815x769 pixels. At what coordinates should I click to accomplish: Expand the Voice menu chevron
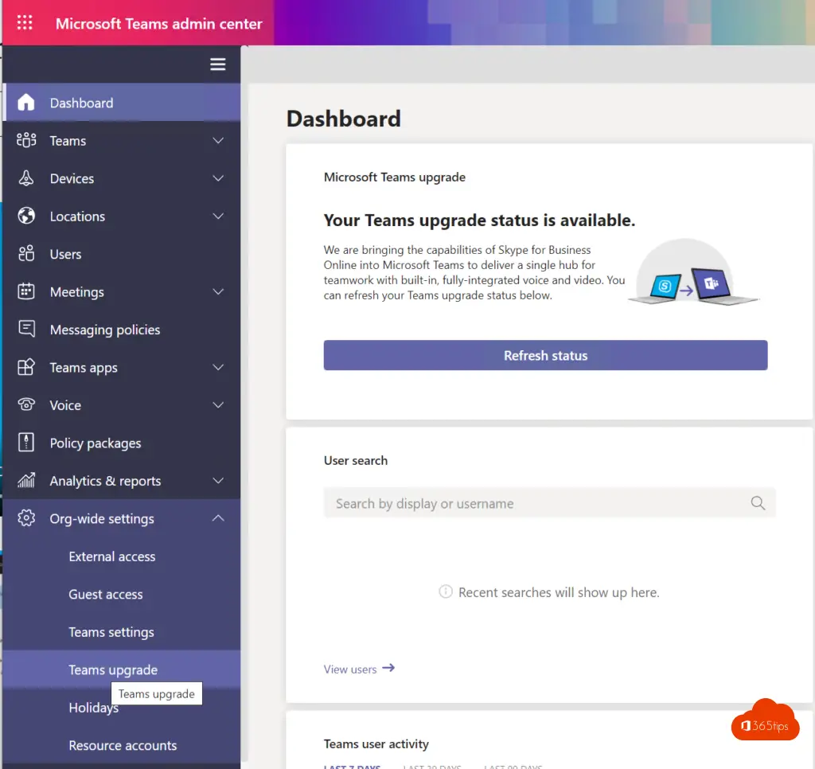(218, 405)
